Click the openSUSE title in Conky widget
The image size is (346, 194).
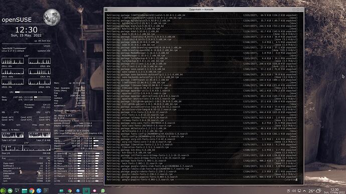[17, 20]
